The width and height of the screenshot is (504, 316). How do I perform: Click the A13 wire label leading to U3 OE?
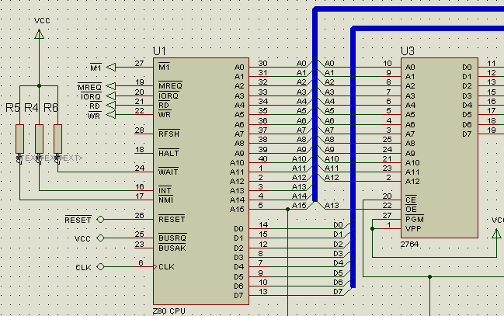(332, 205)
